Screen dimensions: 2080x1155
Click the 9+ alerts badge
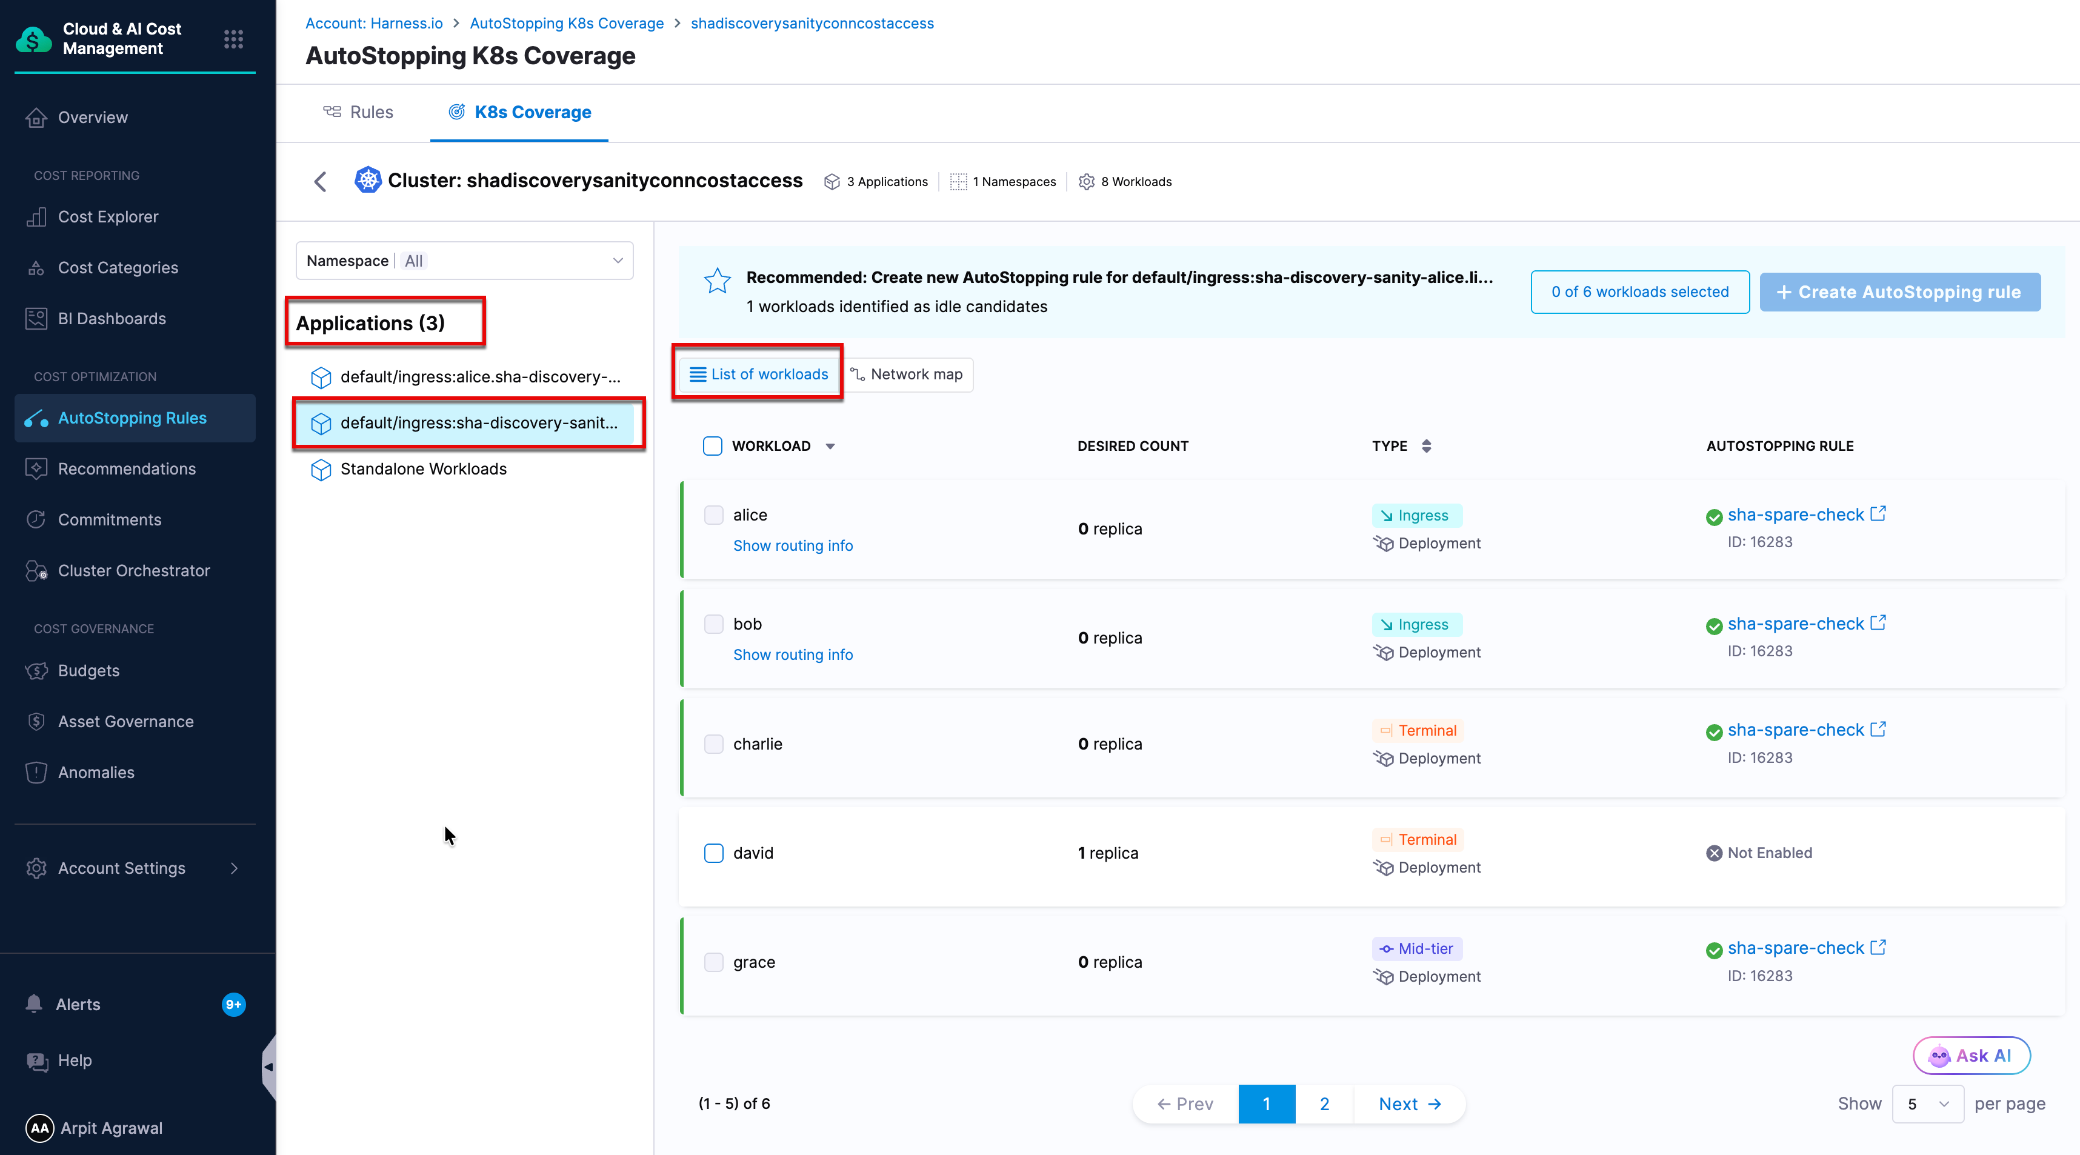click(233, 1004)
